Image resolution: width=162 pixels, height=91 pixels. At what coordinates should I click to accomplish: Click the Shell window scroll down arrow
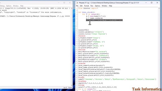pyautogui.click(x=72, y=85)
